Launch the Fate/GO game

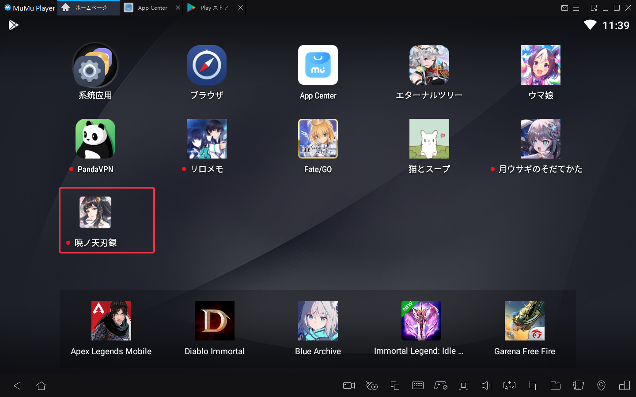point(318,139)
